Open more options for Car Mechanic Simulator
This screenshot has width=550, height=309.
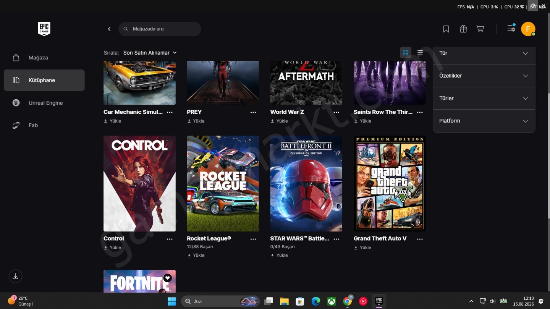(x=170, y=112)
